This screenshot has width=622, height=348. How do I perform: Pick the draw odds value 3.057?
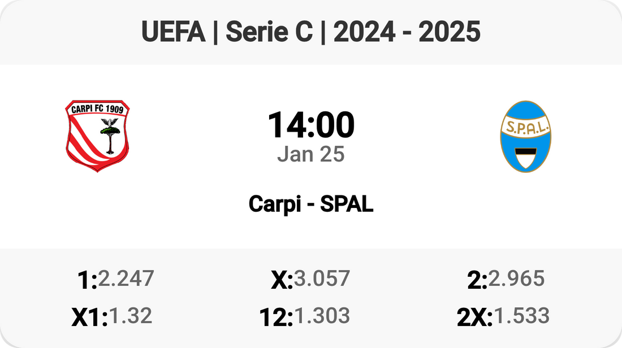point(322,279)
